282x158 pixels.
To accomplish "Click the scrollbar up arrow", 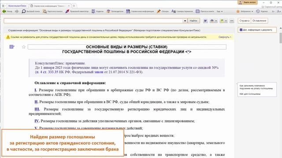I will (281, 28).
